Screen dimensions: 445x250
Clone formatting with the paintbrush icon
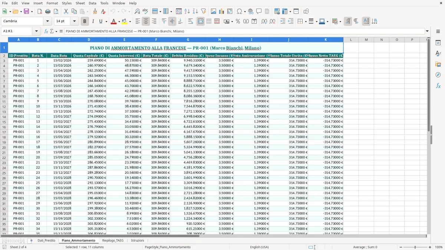pos(95,11)
